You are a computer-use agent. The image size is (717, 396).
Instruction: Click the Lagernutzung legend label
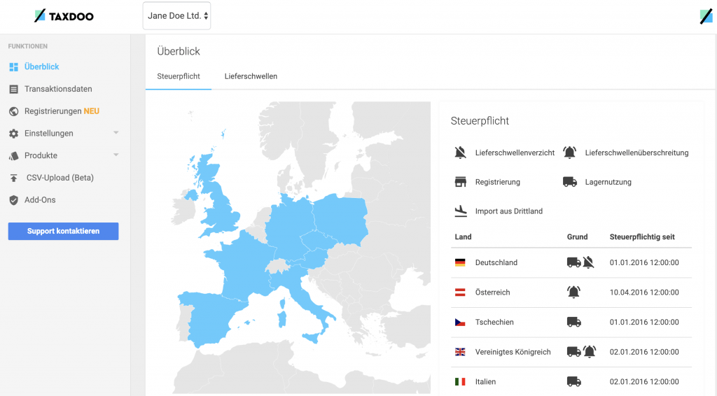click(x=608, y=182)
